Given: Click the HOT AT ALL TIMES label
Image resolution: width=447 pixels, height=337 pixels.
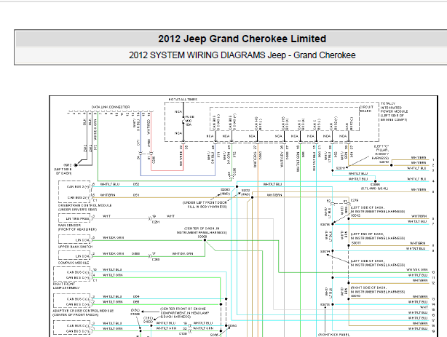Looking at the screenshot, I should [183, 99].
